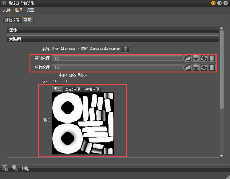Collapse the 光贴图 section header

(113, 39)
